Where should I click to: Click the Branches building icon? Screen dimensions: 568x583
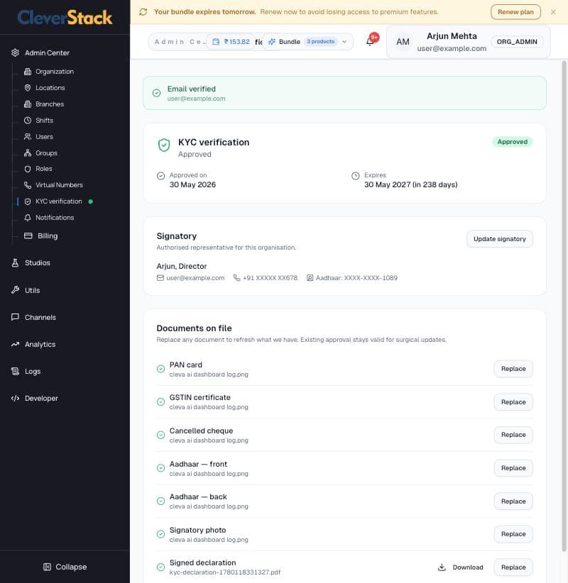point(28,104)
